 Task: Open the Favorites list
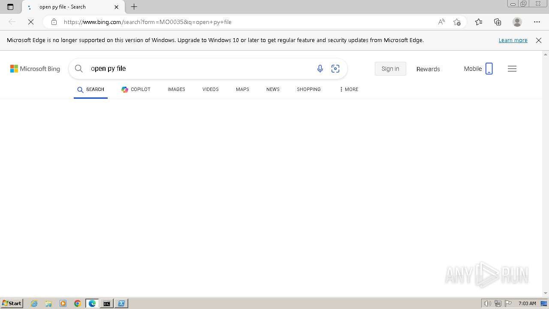[479, 22]
